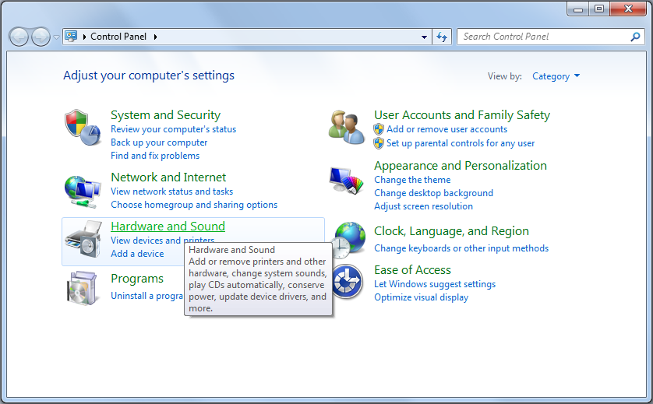
Task: Minimize the Control Panel window
Action: (578, 9)
